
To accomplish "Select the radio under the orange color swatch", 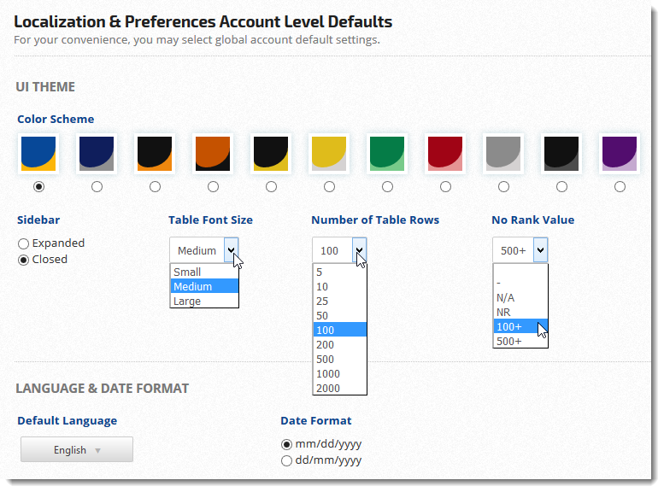I will tap(213, 186).
